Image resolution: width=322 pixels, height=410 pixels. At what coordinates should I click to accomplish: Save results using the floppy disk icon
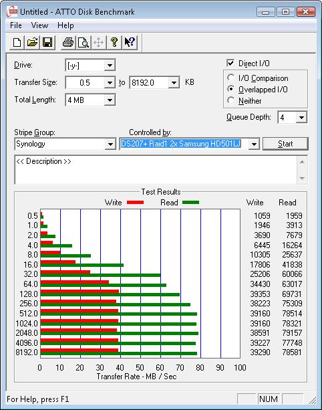coord(47,42)
